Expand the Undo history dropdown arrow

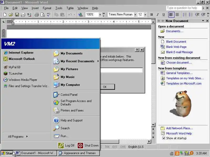tap(74, 15)
